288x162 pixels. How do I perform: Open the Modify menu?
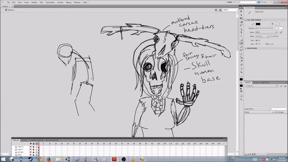click(34, 2)
